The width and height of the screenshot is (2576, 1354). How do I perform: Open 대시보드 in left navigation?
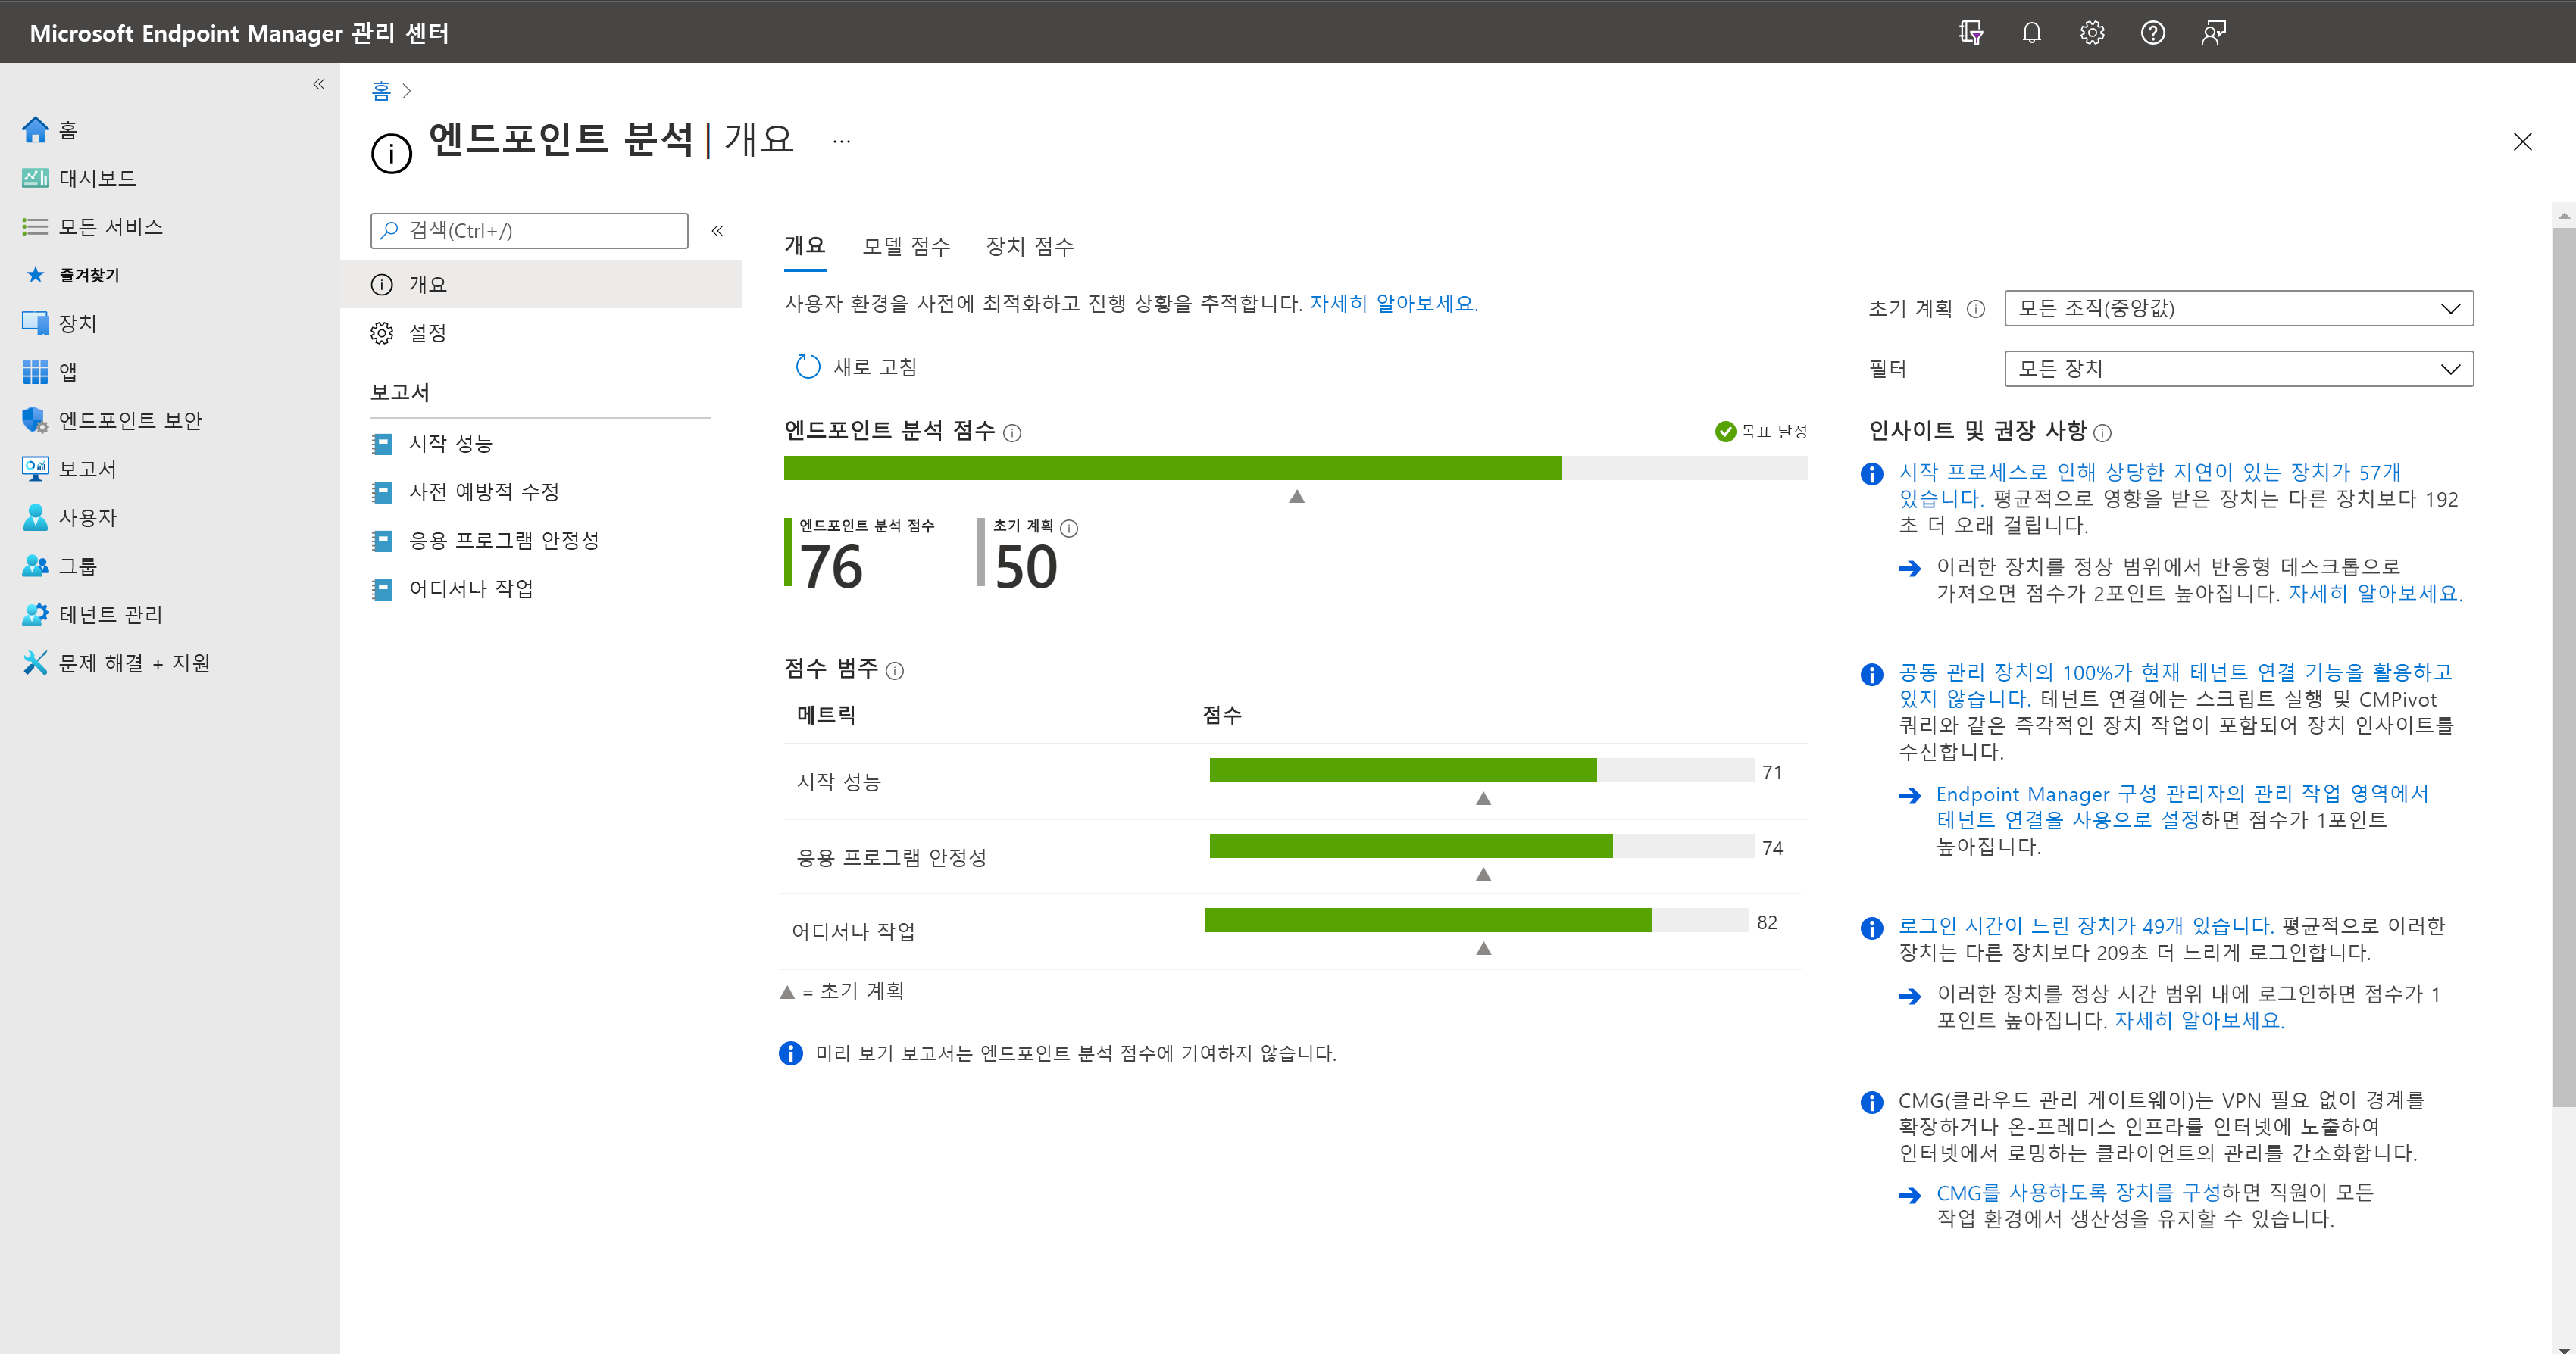79,178
